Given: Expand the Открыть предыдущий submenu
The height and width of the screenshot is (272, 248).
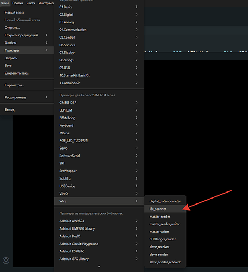Looking at the screenshot, I should [27, 35].
